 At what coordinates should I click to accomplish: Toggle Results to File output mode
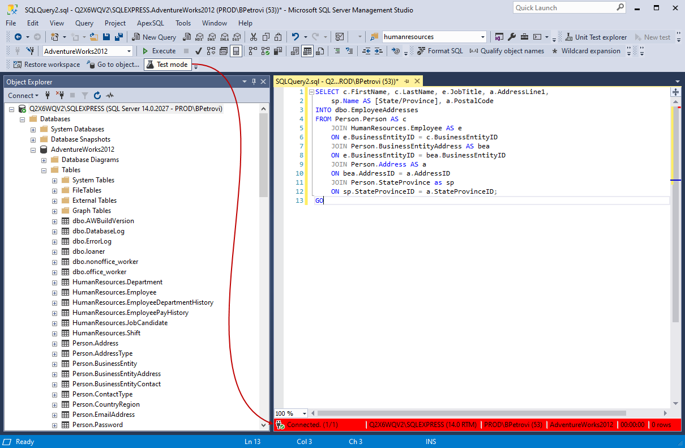pyautogui.click(x=320, y=51)
